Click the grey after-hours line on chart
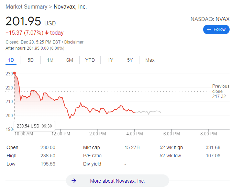This screenshot has width=243, height=195. pos(148,112)
